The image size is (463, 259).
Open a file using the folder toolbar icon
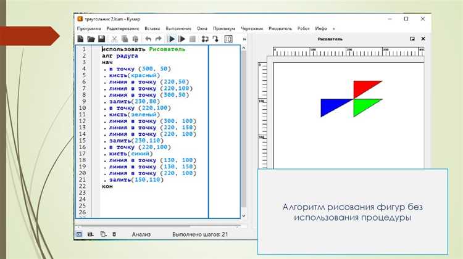[x=91, y=39]
